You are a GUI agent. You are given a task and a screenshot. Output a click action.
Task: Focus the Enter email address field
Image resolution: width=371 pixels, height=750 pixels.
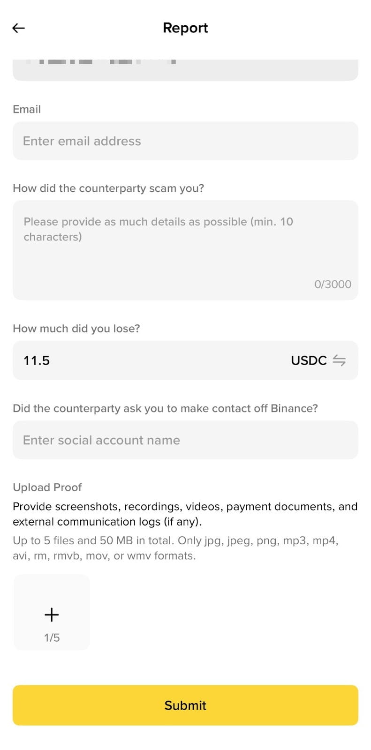[x=185, y=141]
